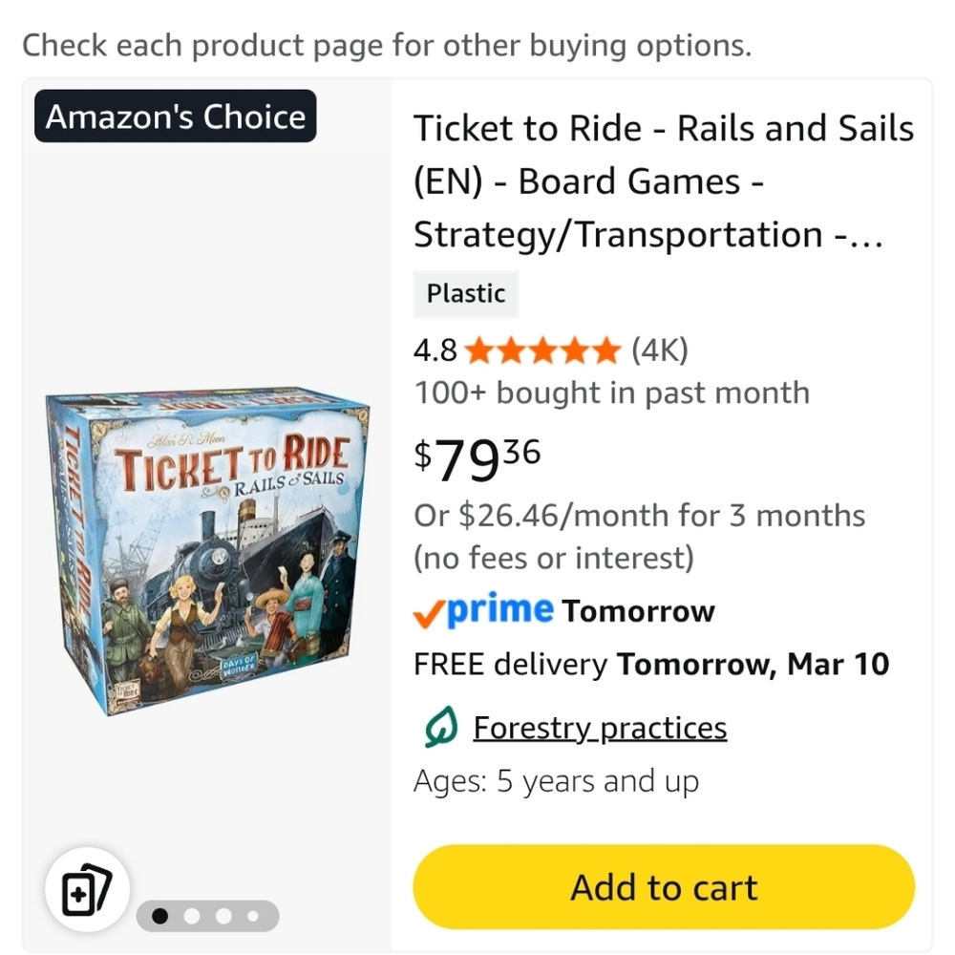Click the Plastic material tag
The image size is (955, 955).
coord(466,294)
